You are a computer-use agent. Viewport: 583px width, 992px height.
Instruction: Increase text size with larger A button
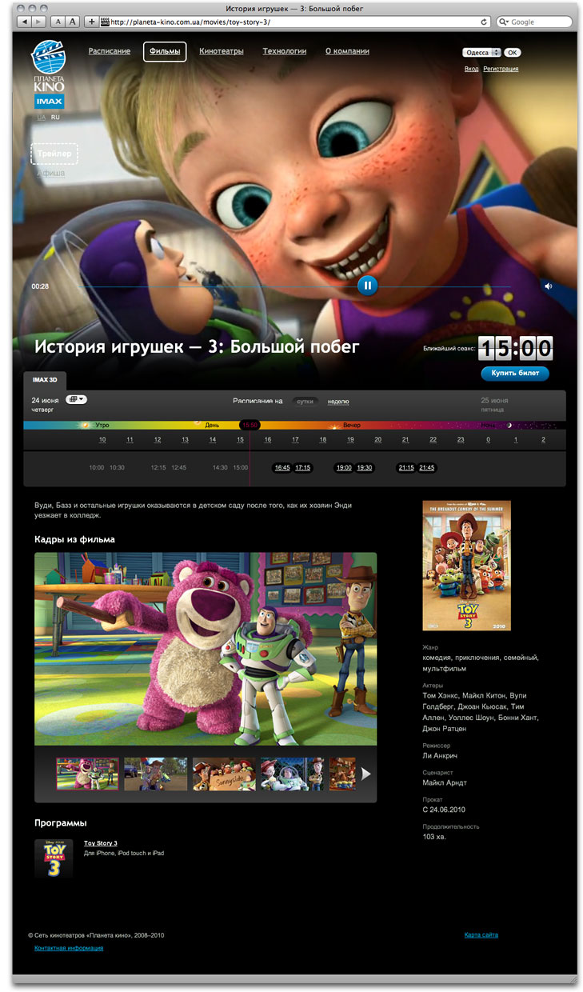coord(73,22)
